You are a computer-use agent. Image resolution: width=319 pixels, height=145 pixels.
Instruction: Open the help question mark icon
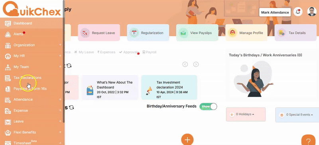pyautogui.click(x=308, y=140)
